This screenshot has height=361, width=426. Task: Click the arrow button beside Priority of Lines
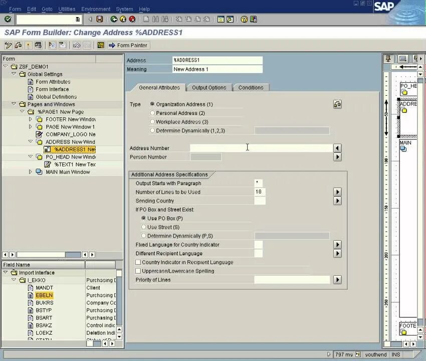[337, 279]
